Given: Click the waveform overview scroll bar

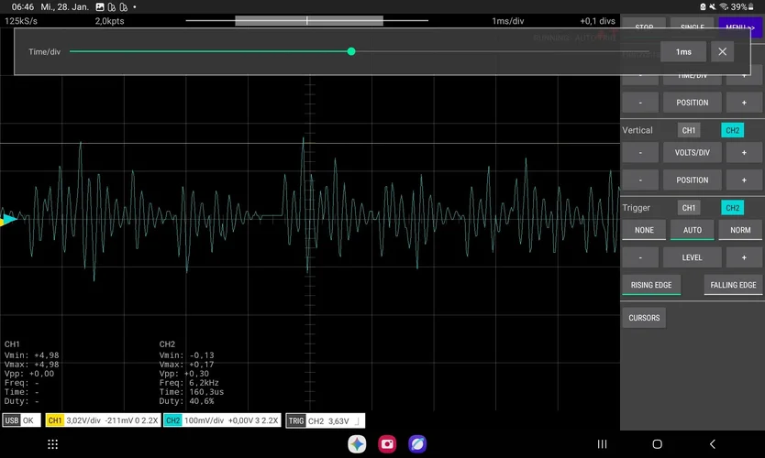Looking at the screenshot, I should coord(307,20).
